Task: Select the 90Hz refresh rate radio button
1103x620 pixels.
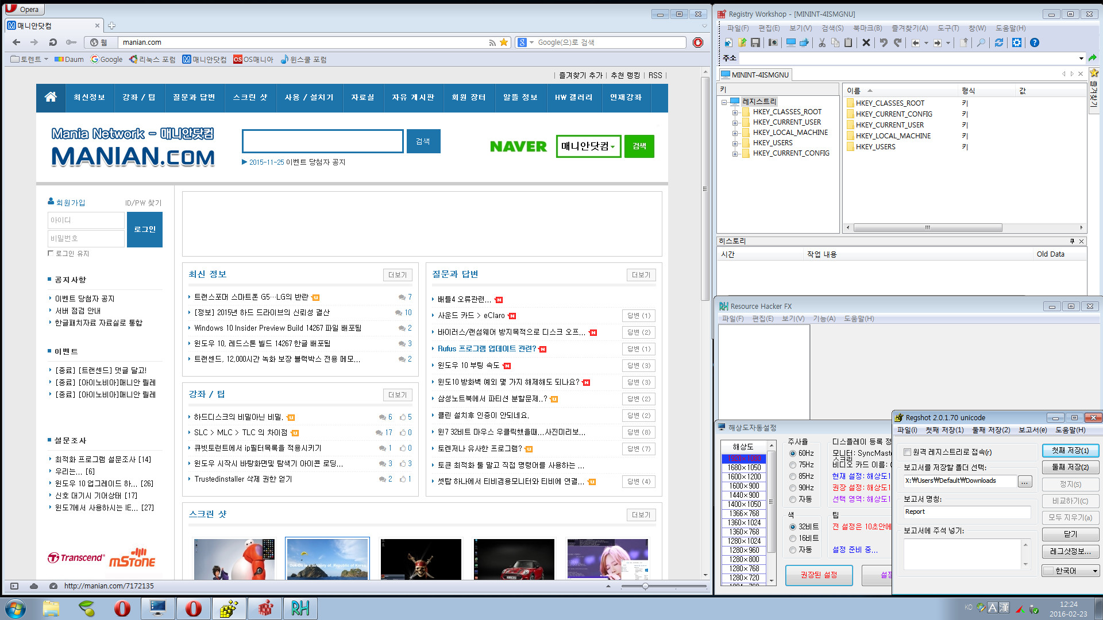Action: [793, 488]
